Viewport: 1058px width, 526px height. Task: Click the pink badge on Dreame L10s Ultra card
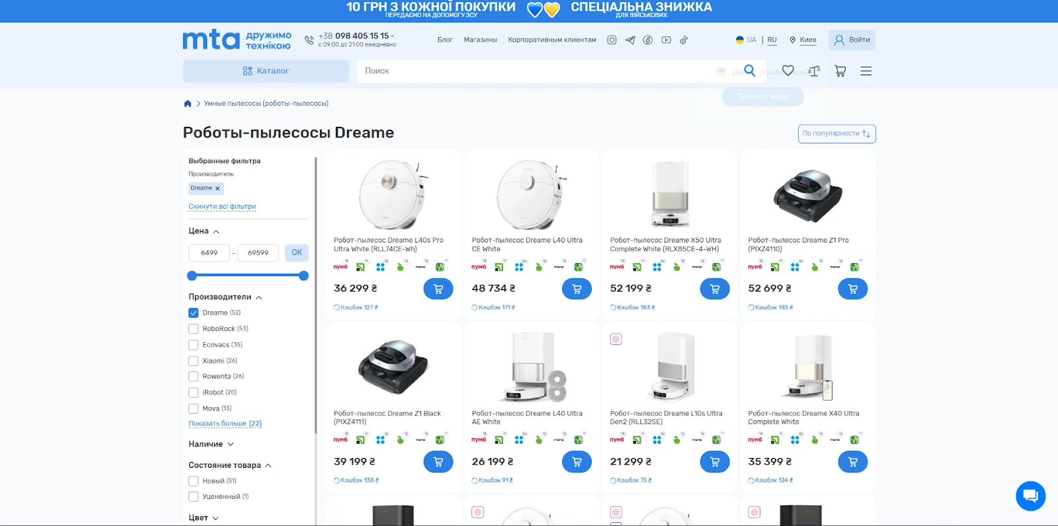click(x=616, y=339)
